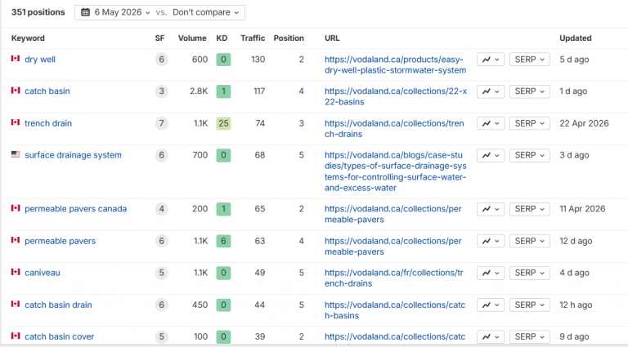Expand the SERP dropdown for caniveau
Viewport: 628px width, 347px height.
pos(530,273)
